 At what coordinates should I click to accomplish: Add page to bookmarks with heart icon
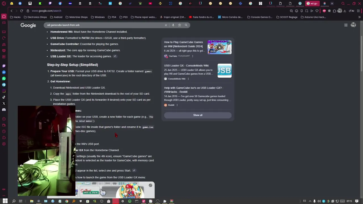click(317, 11)
